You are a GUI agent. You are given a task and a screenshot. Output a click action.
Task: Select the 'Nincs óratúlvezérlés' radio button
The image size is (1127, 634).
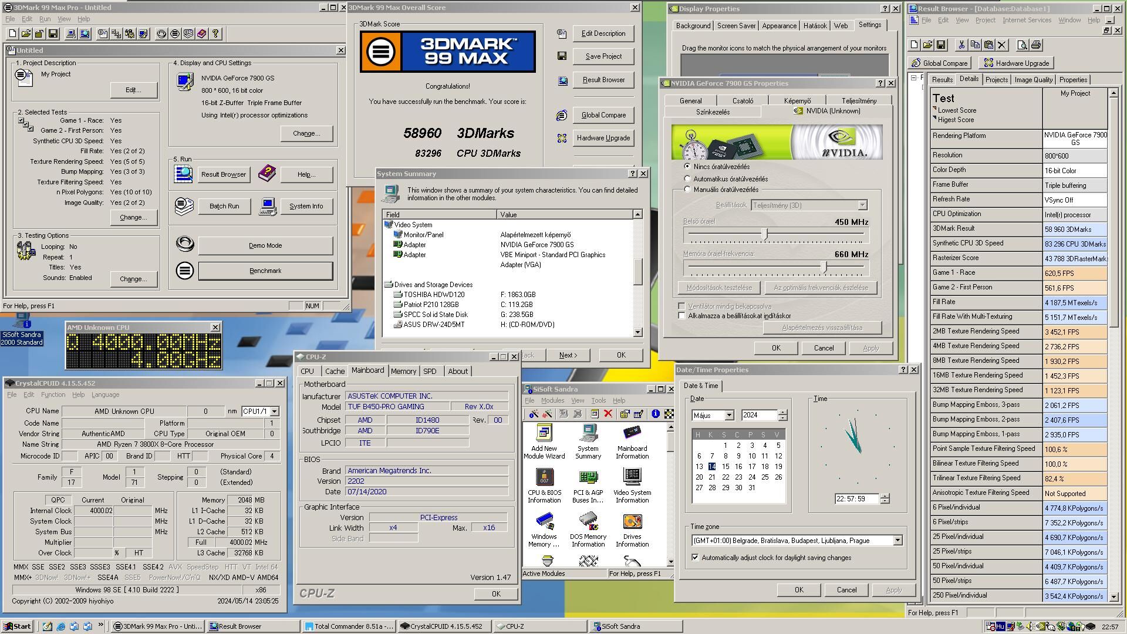tap(687, 167)
